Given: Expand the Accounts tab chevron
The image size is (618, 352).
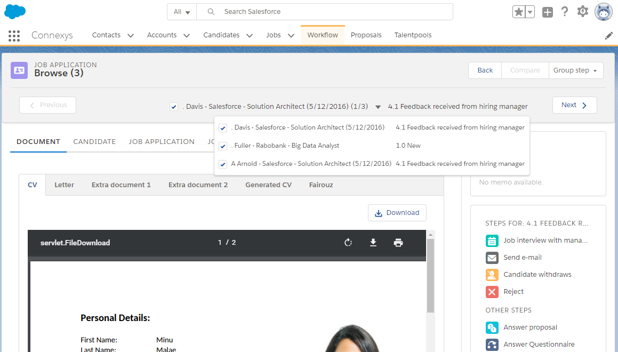Looking at the screenshot, I should pos(187,36).
